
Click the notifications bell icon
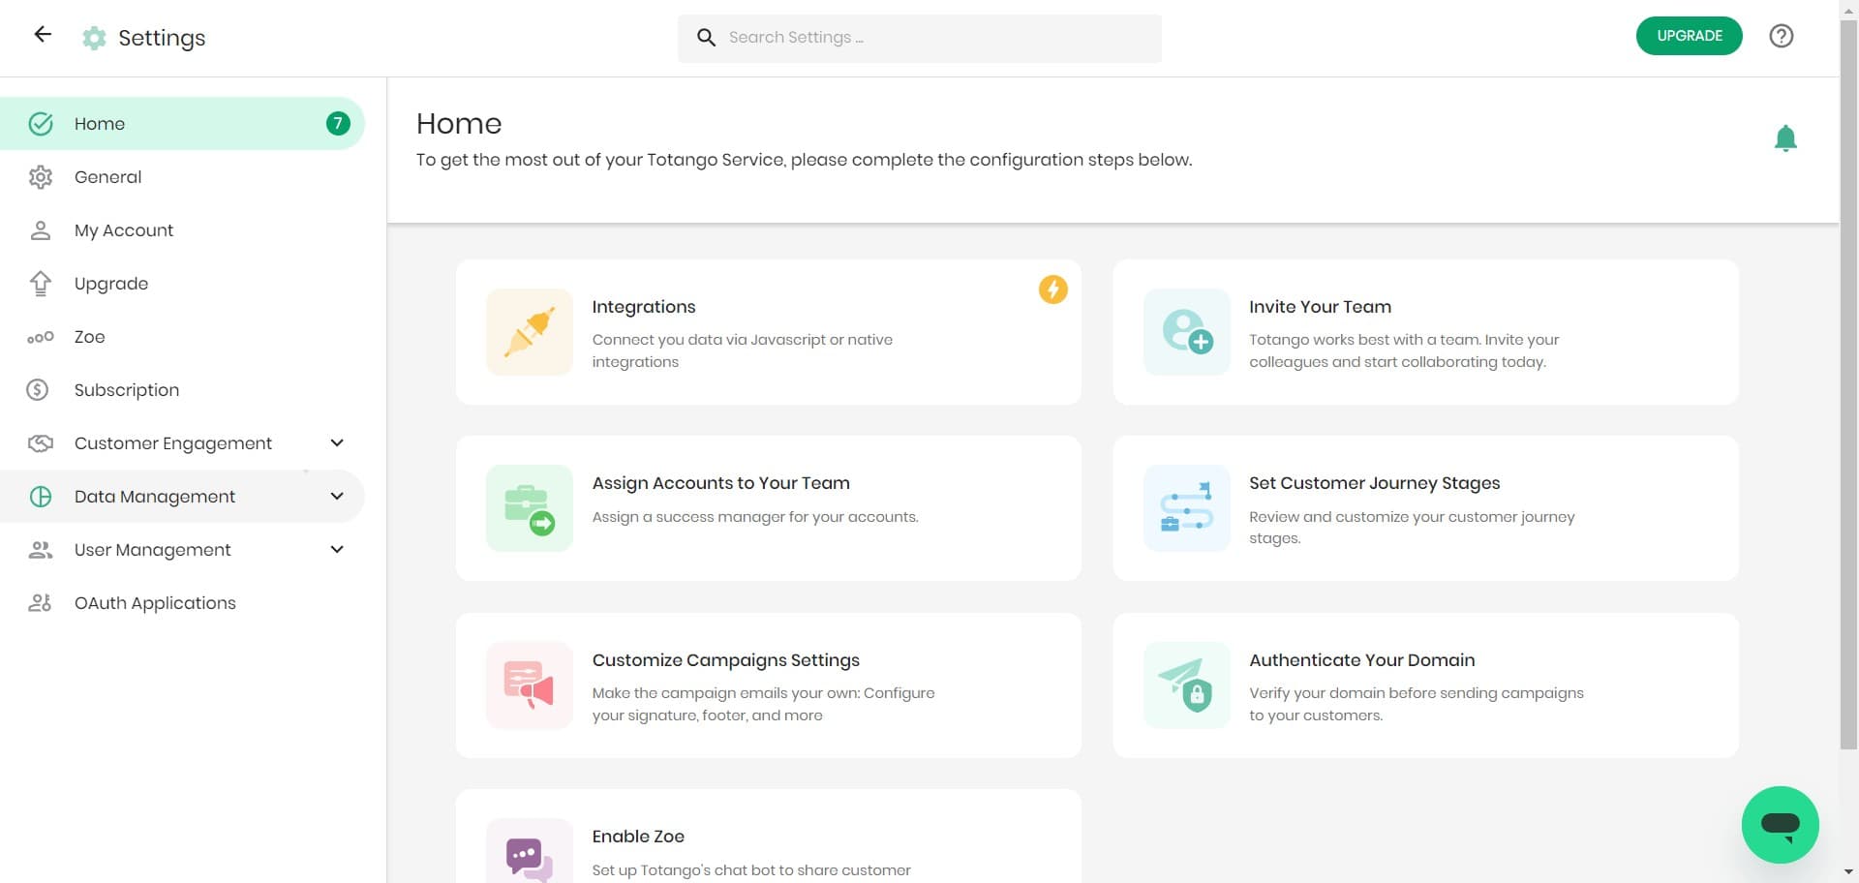click(1786, 137)
